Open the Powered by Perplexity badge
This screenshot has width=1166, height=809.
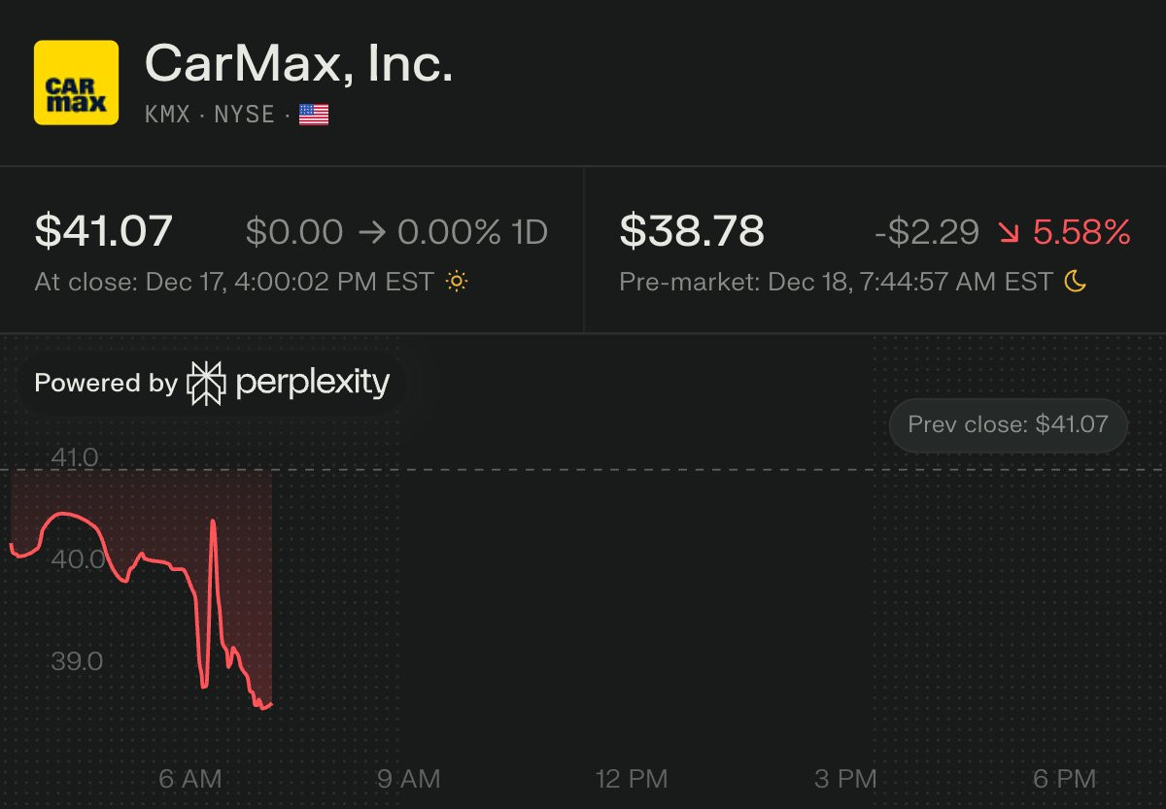point(212,383)
